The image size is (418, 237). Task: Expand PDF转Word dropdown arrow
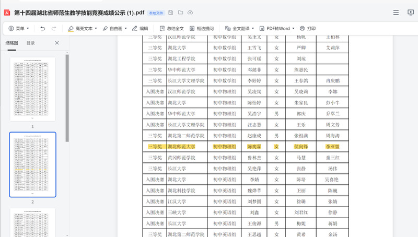294,29
